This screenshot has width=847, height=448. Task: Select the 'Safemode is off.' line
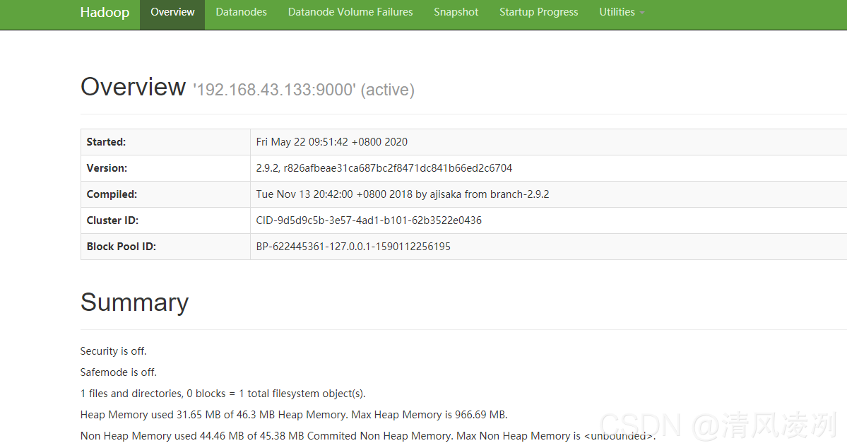coord(118,372)
